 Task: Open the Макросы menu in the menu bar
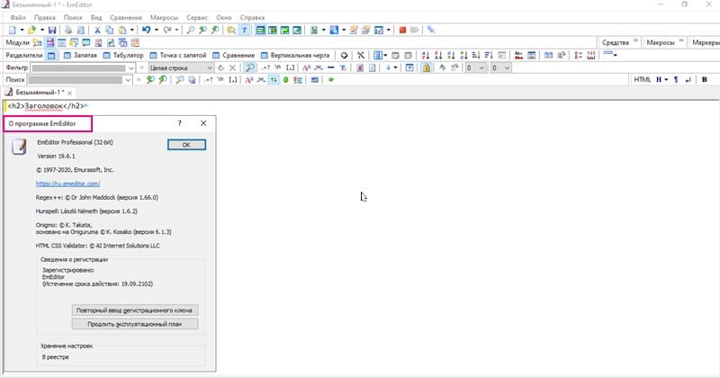(164, 17)
